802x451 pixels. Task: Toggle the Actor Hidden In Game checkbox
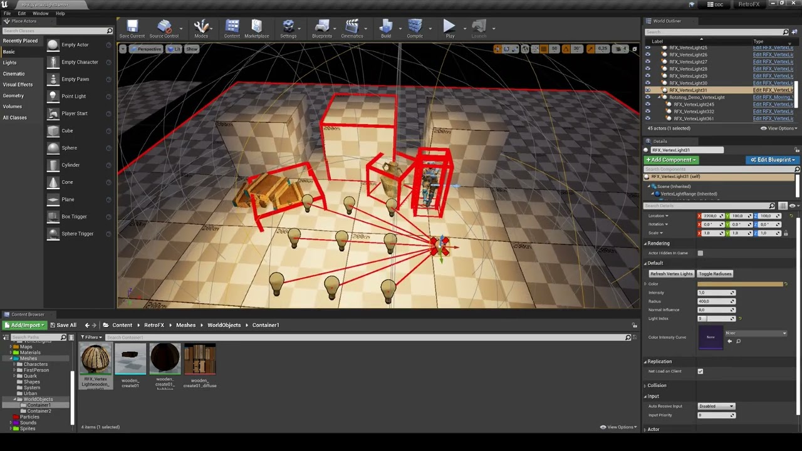(700, 253)
